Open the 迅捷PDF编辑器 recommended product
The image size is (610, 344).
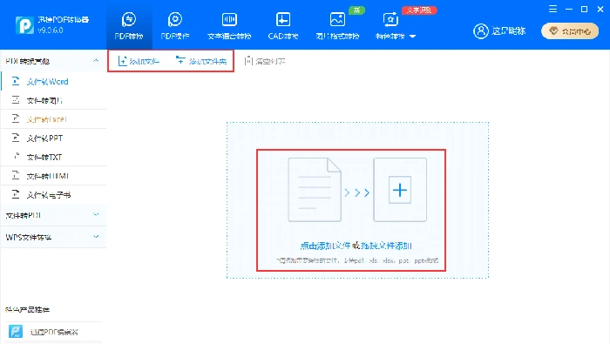(x=53, y=332)
